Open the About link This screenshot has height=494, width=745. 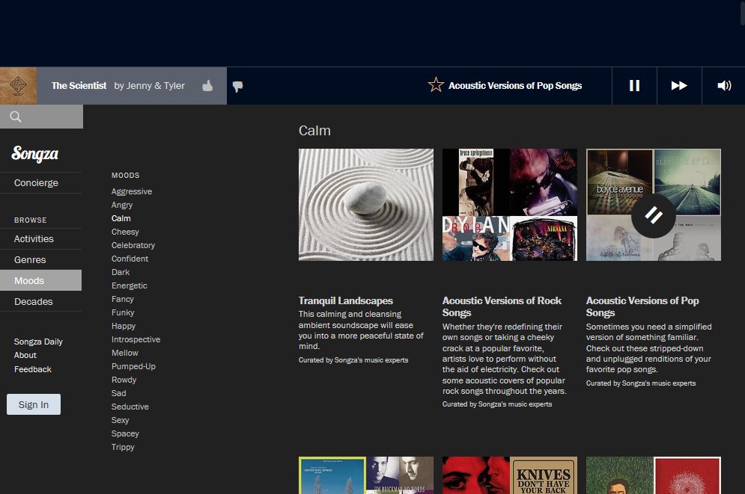point(25,355)
